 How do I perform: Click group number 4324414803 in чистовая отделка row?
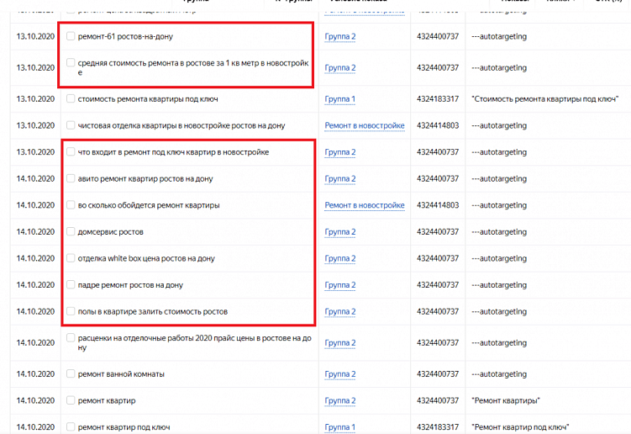tap(438, 125)
